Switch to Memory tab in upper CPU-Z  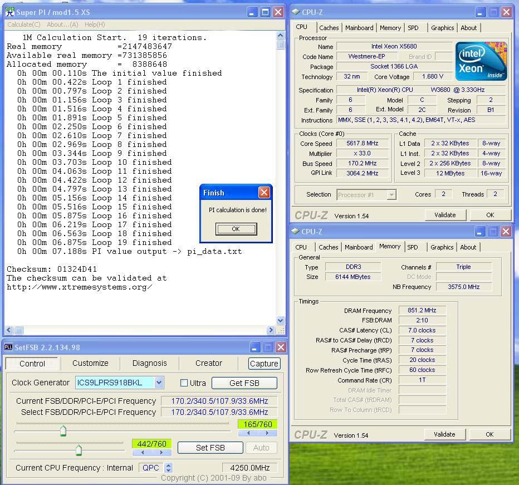390,28
